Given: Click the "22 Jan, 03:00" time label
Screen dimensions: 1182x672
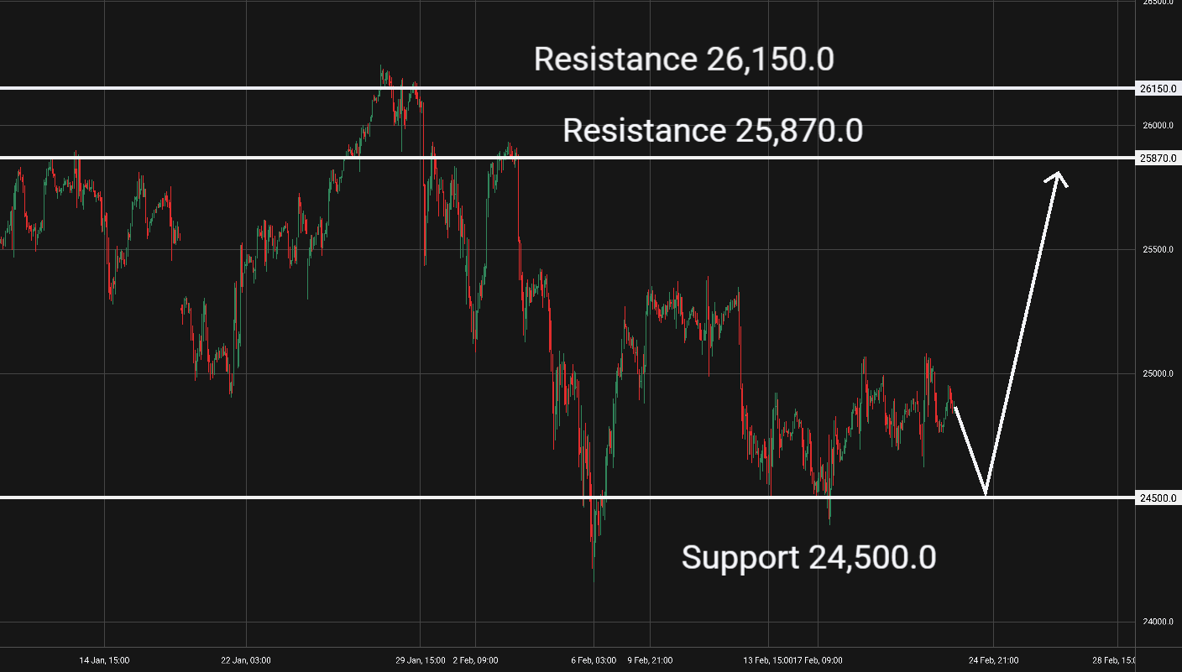Looking at the screenshot, I should (x=246, y=660).
